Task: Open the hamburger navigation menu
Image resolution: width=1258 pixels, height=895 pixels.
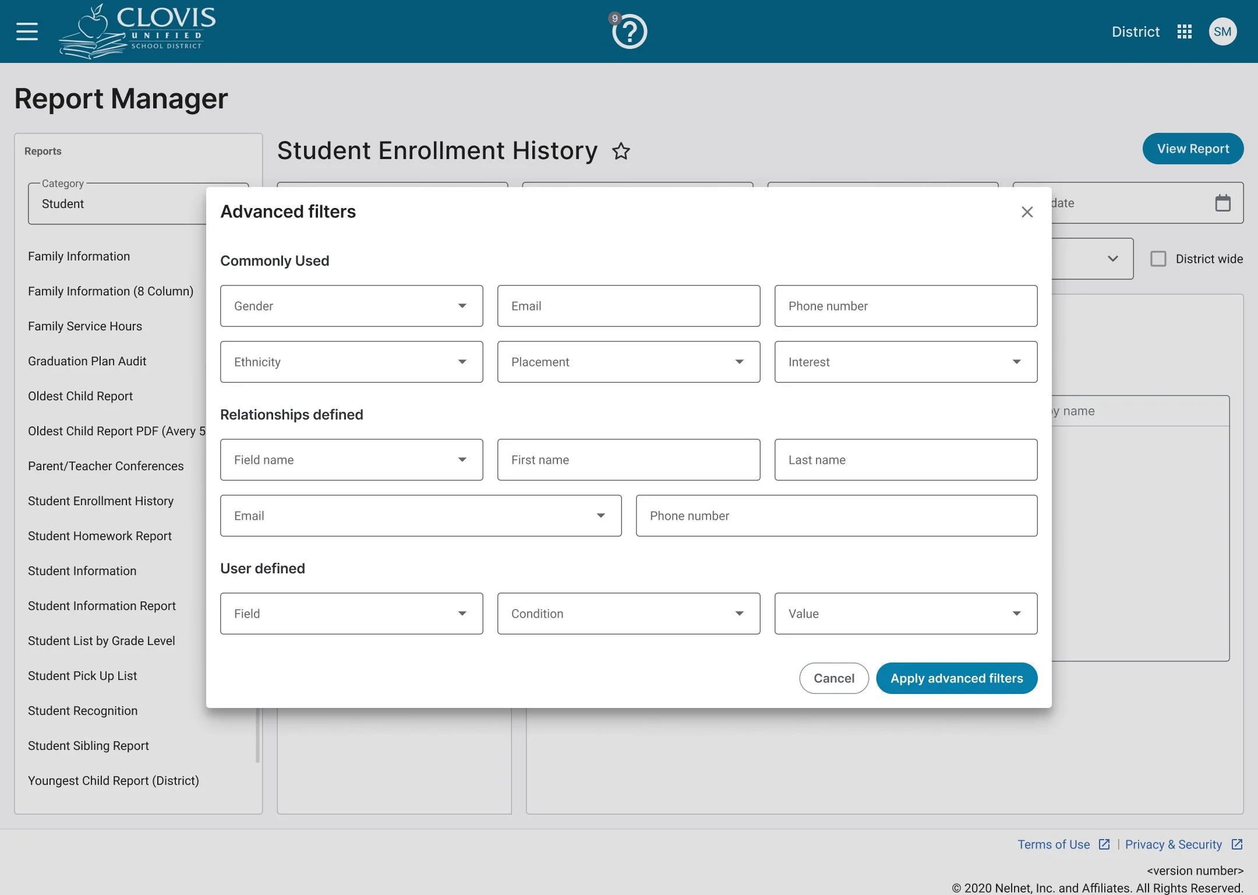Action: click(26, 31)
